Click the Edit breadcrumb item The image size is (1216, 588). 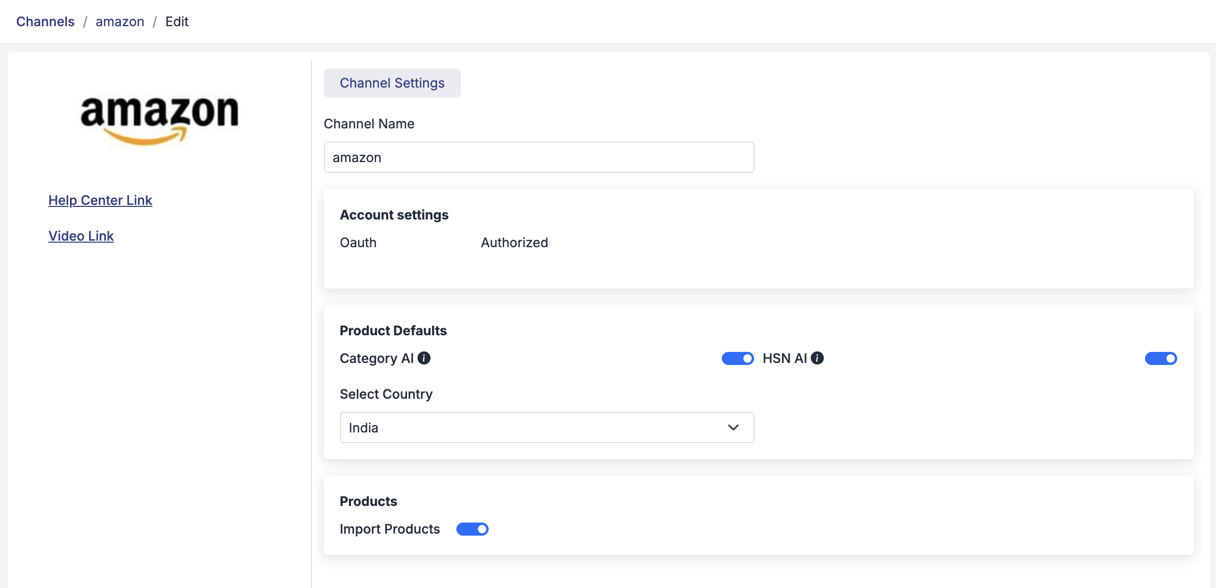point(177,22)
